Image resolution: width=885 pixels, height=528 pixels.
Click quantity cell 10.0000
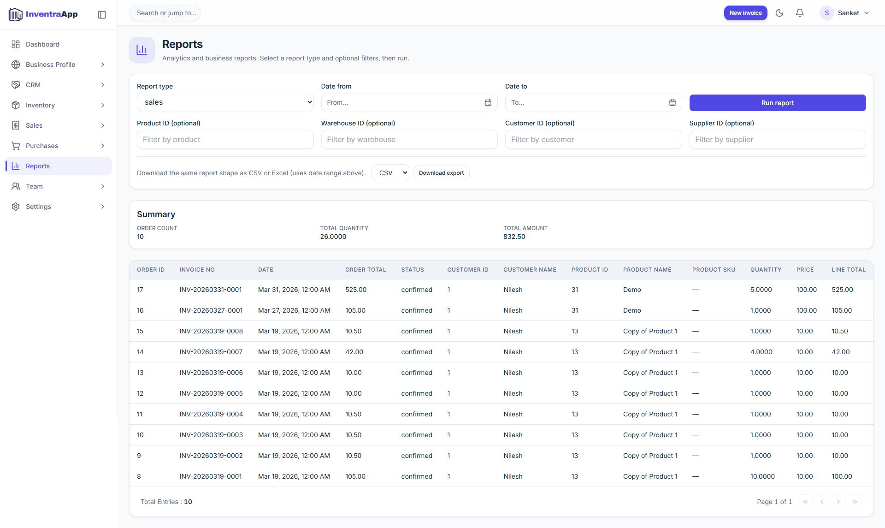point(762,476)
